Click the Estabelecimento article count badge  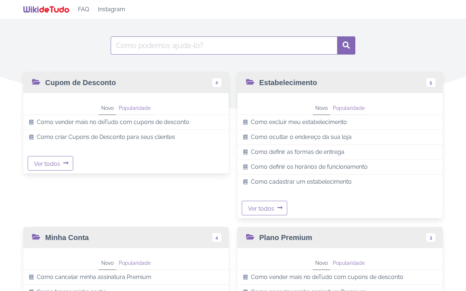coord(431,83)
